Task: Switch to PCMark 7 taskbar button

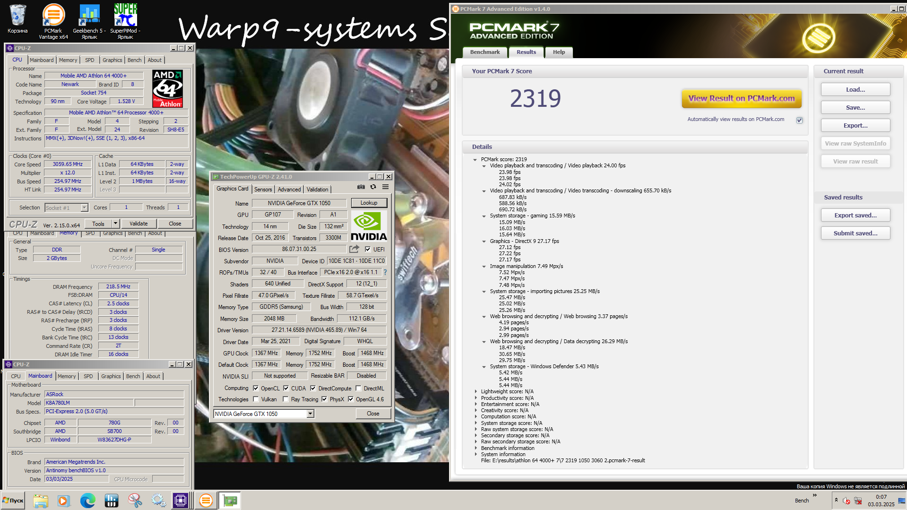Action: 206,501
